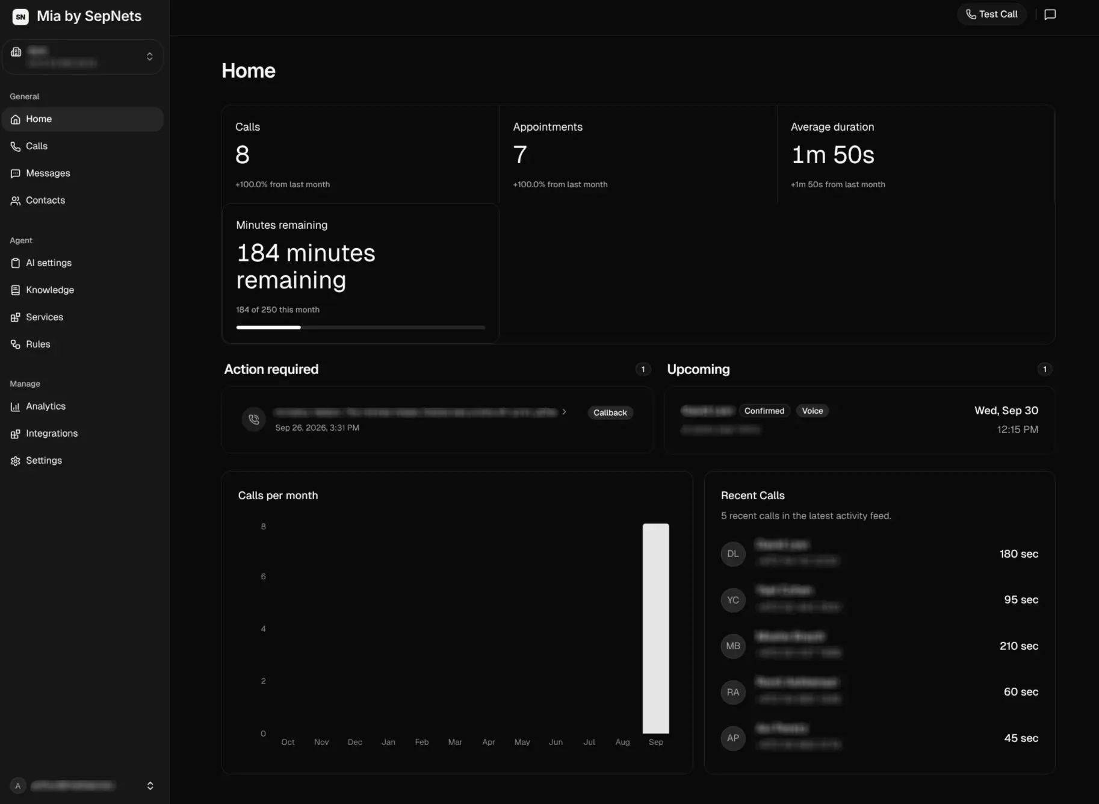
Task: Click the YC avatar in Recent Calls
Action: point(733,600)
